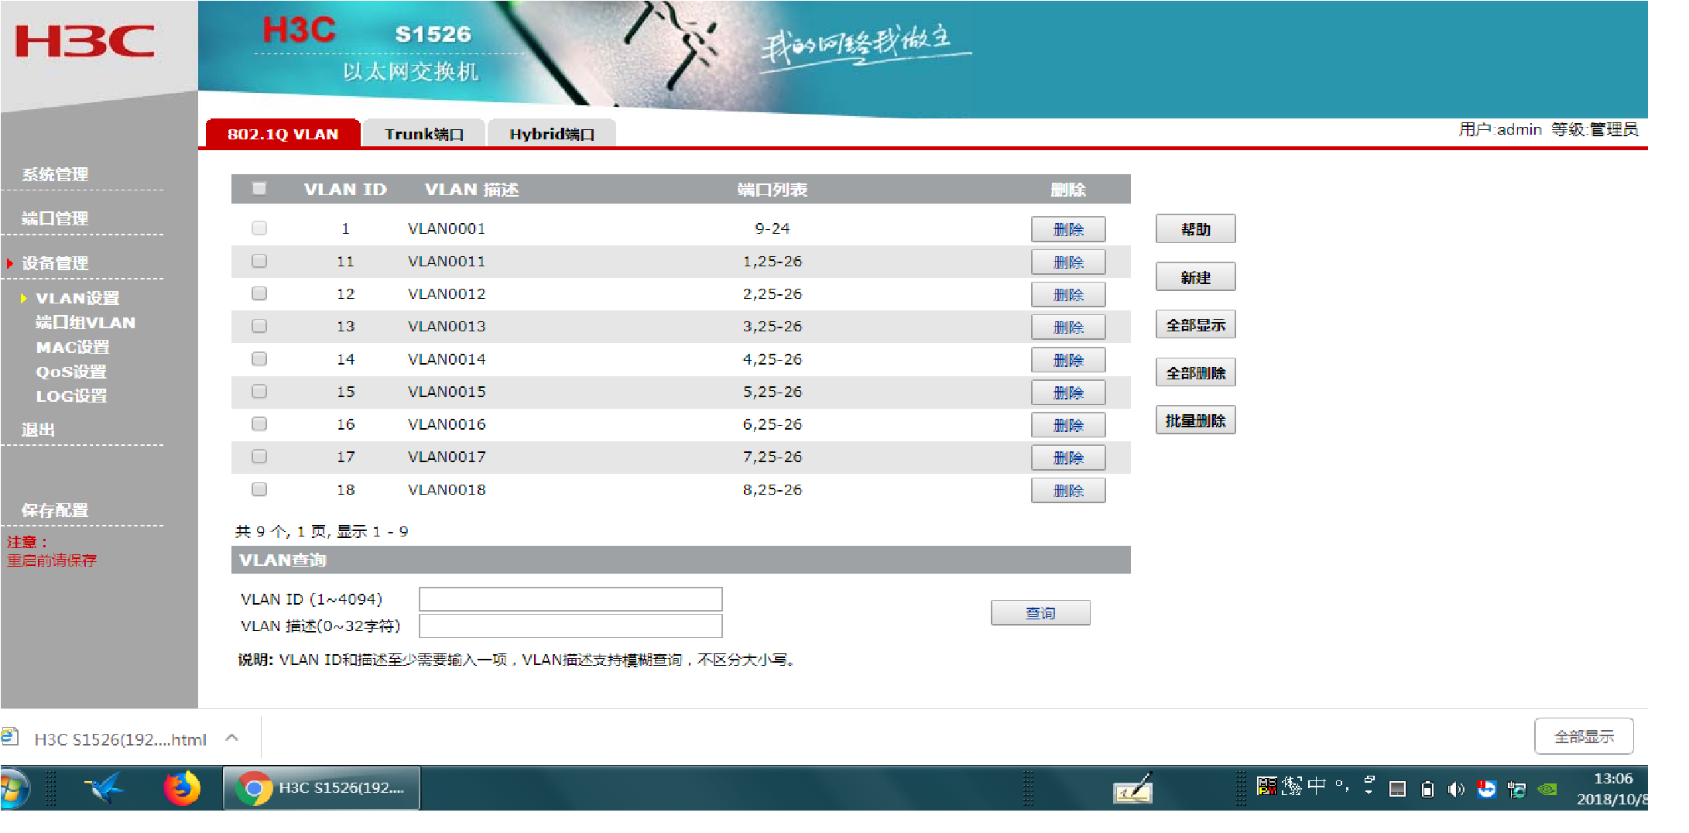Click the H3C logo in the sidebar
The height and width of the screenshot is (833, 1689).
(85, 42)
